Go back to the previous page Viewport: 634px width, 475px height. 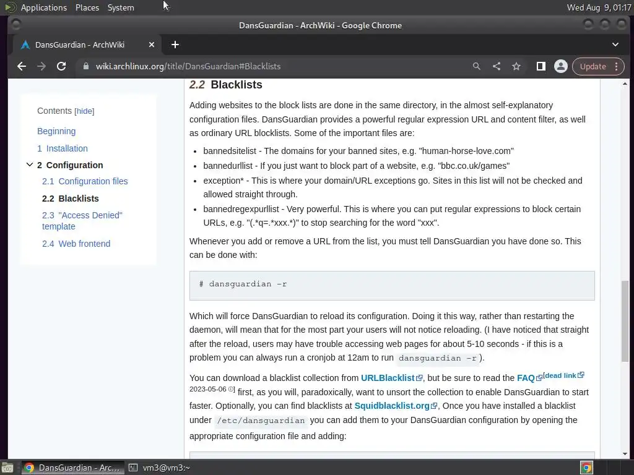click(x=22, y=66)
